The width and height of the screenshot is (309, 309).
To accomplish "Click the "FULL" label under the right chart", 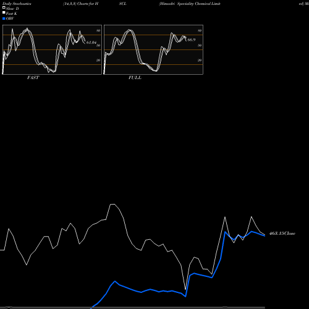I will point(135,77).
